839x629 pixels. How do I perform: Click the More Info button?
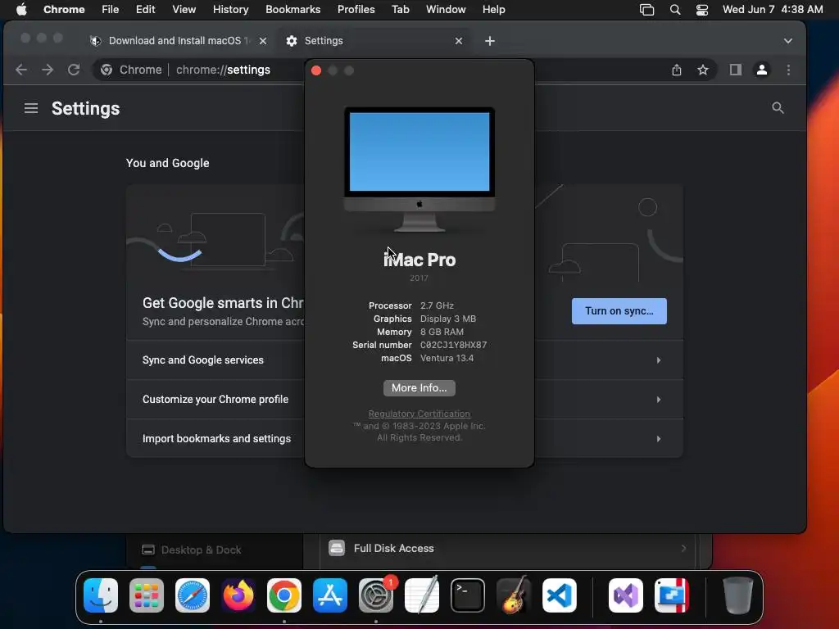pyautogui.click(x=419, y=387)
